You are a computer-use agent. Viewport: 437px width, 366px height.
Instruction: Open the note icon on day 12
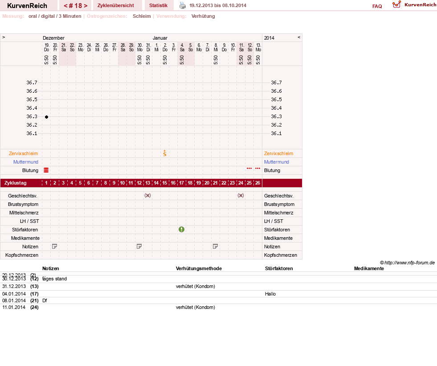[x=139, y=247]
